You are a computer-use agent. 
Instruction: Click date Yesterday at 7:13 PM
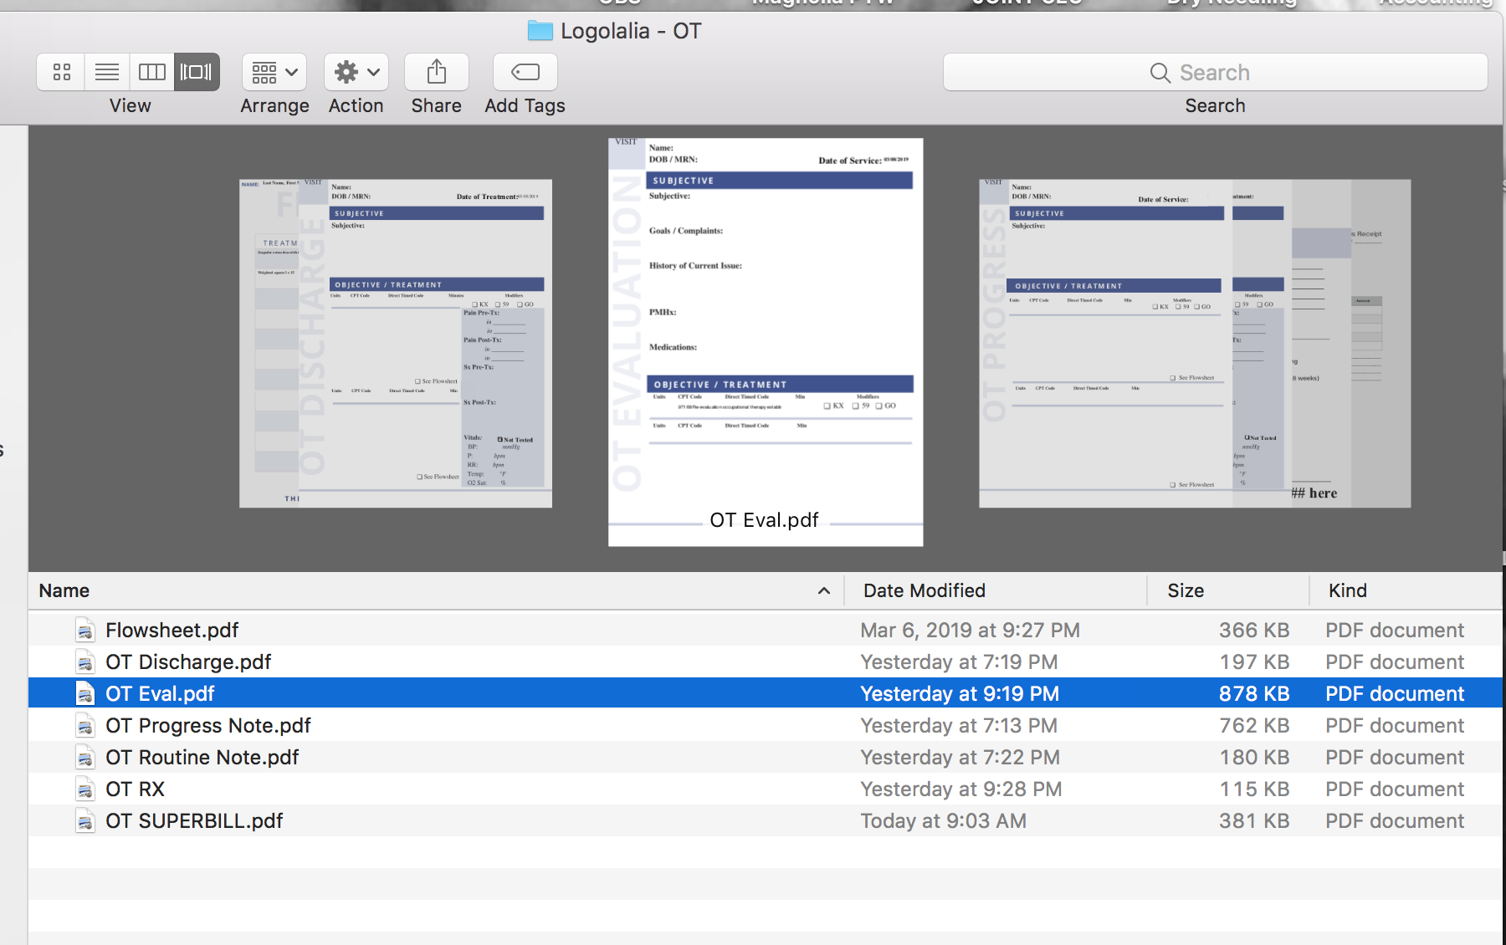pyautogui.click(x=959, y=725)
